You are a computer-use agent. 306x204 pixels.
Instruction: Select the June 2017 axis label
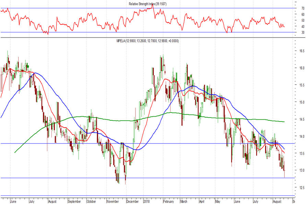tap(13, 201)
